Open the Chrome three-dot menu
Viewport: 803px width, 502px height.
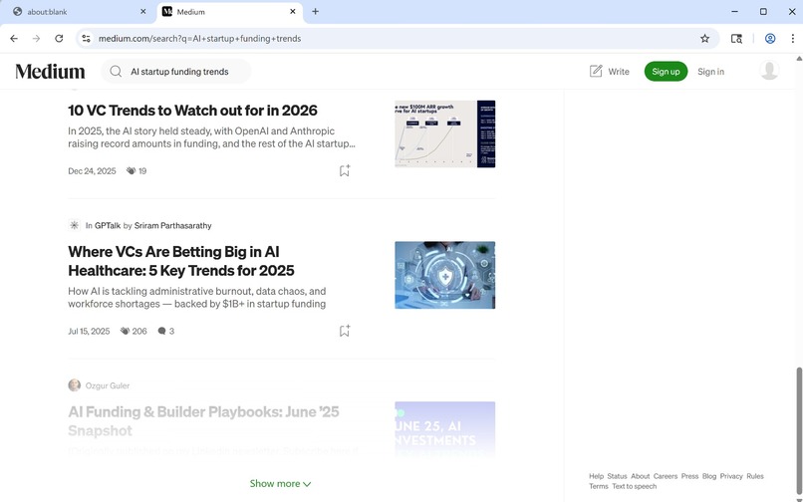click(x=792, y=39)
